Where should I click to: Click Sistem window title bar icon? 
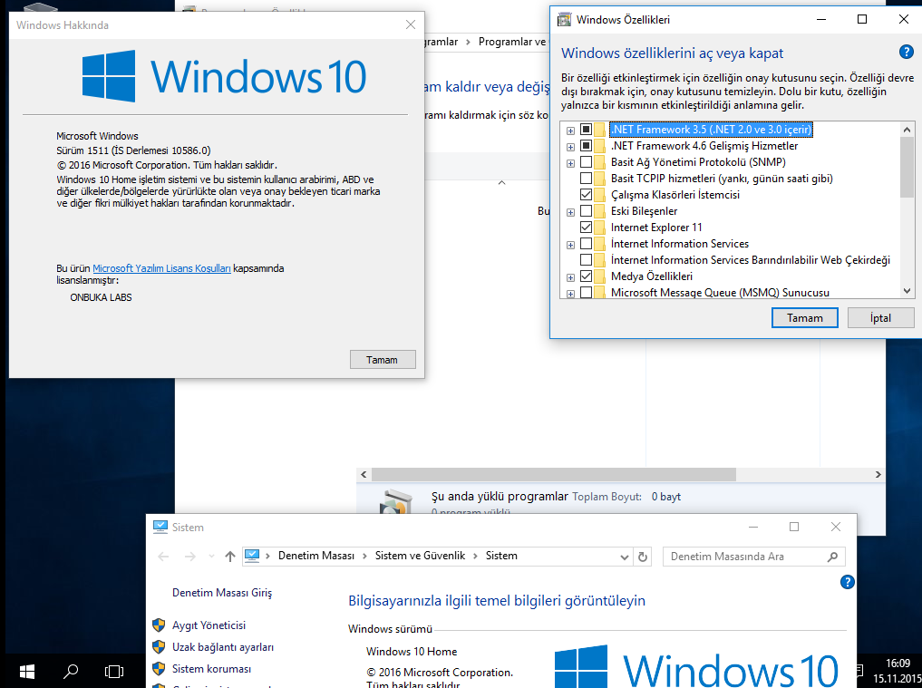coord(160,527)
